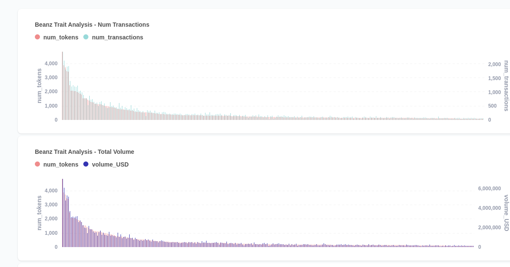Click the 2,000 tick on num_transactions axis
This screenshot has height=267, width=510.
(495, 64)
